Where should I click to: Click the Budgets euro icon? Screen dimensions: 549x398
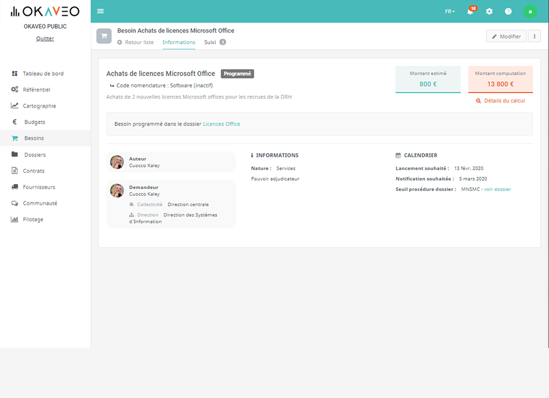point(14,122)
